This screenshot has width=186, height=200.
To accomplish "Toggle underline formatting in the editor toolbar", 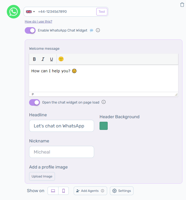I will point(51,59).
